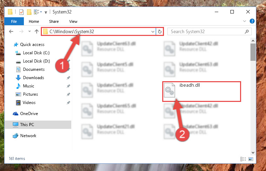Open the Help question mark icon

tap(252, 21)
